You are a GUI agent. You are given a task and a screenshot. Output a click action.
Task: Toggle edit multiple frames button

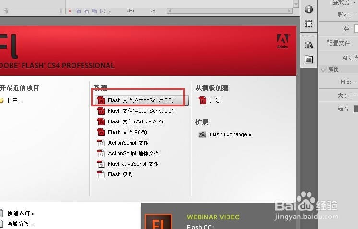click(95, 11)
